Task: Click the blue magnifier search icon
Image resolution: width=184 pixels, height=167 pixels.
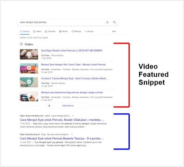Action: 114,22
